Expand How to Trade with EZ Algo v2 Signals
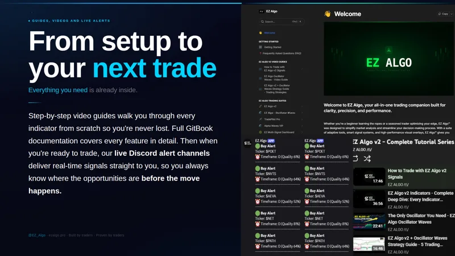Viewport: 455px width, 256px height. (x=302, y=69)
